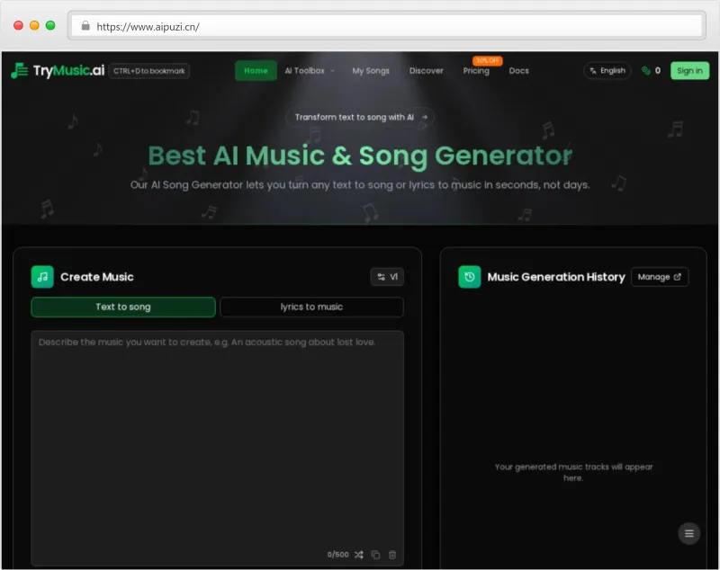Open the floating hamburger menu button
The image size is (720, 570).
689,533
